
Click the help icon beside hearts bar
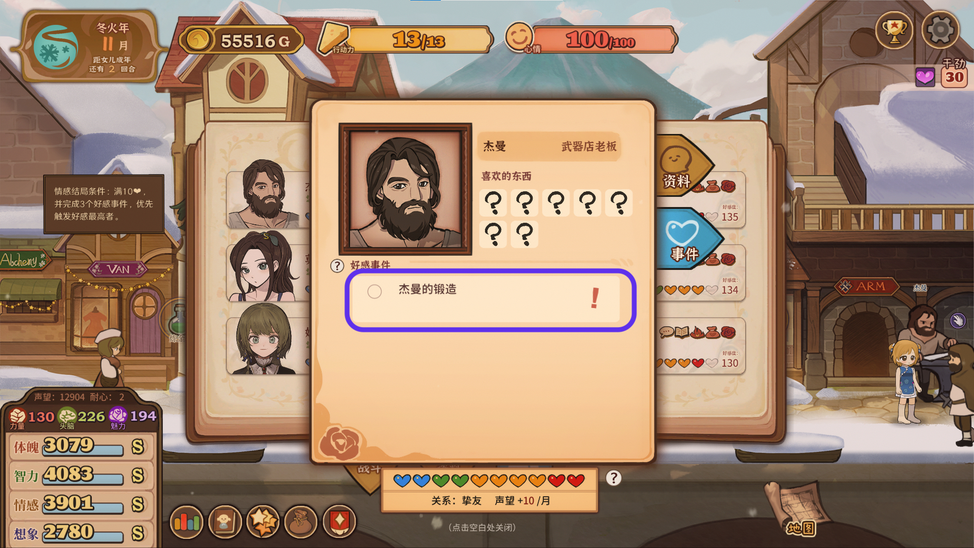(614, 477)
